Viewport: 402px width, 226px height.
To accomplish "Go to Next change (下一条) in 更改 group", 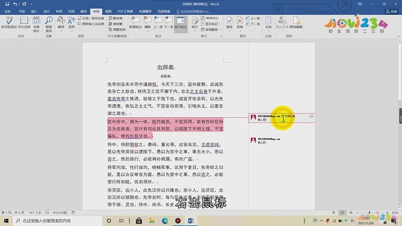I will point(253,24).
